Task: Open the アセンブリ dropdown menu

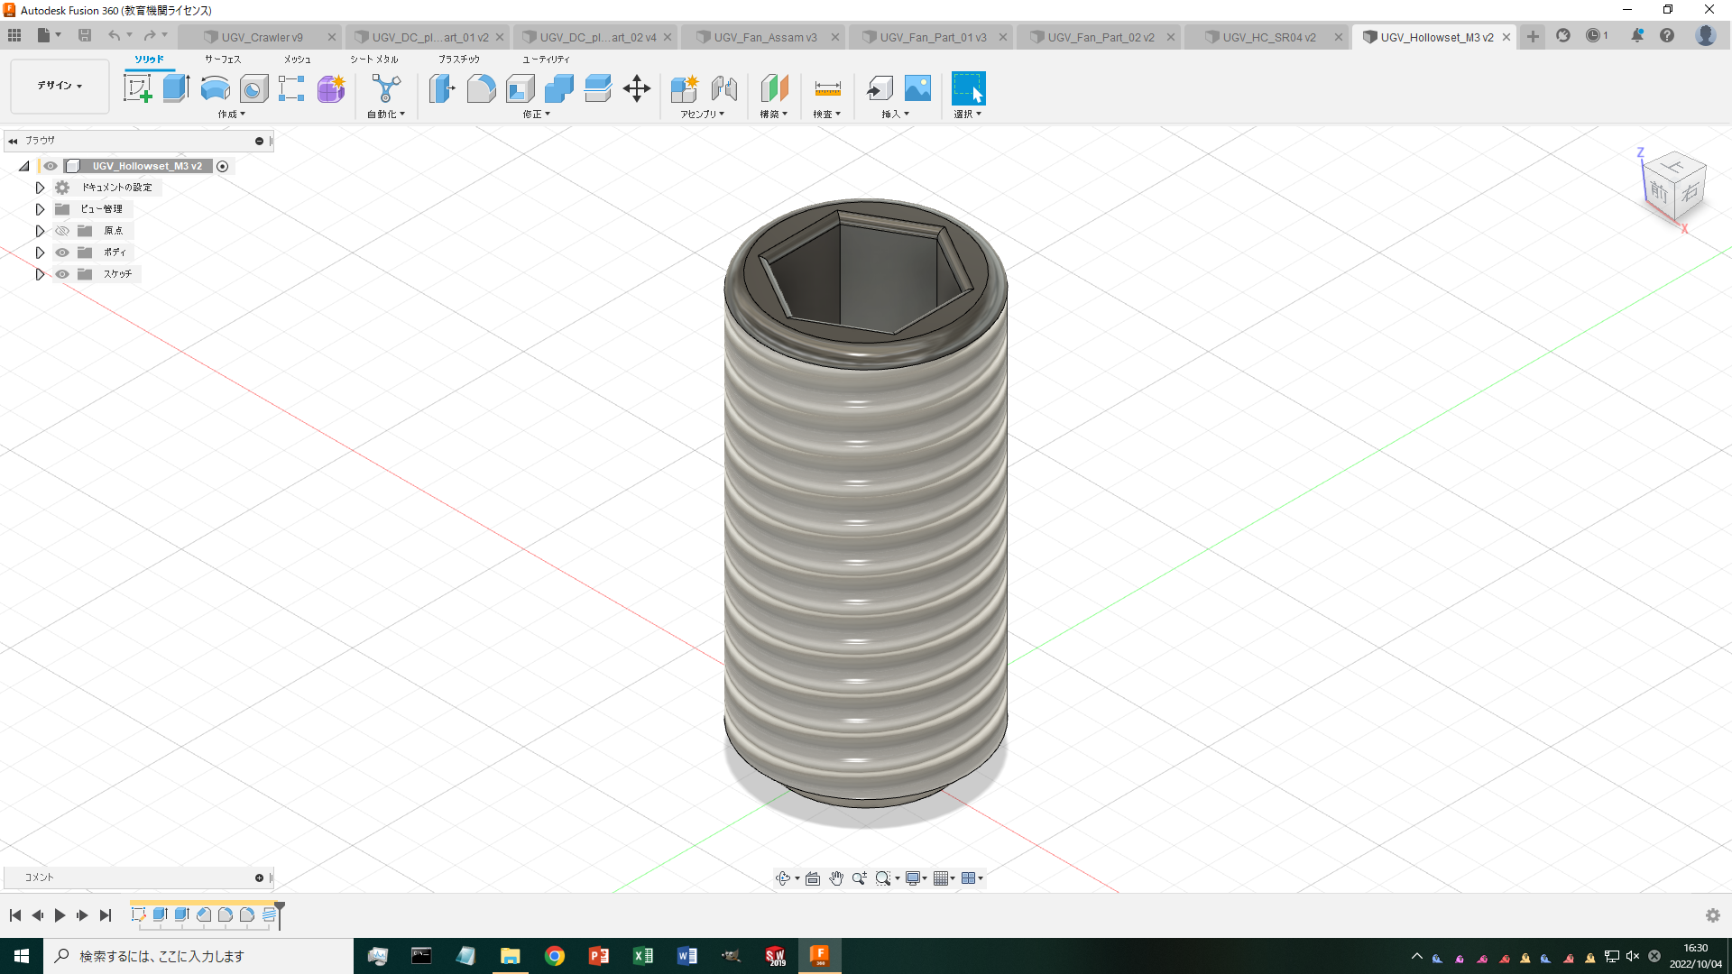Action: (703, 115)
